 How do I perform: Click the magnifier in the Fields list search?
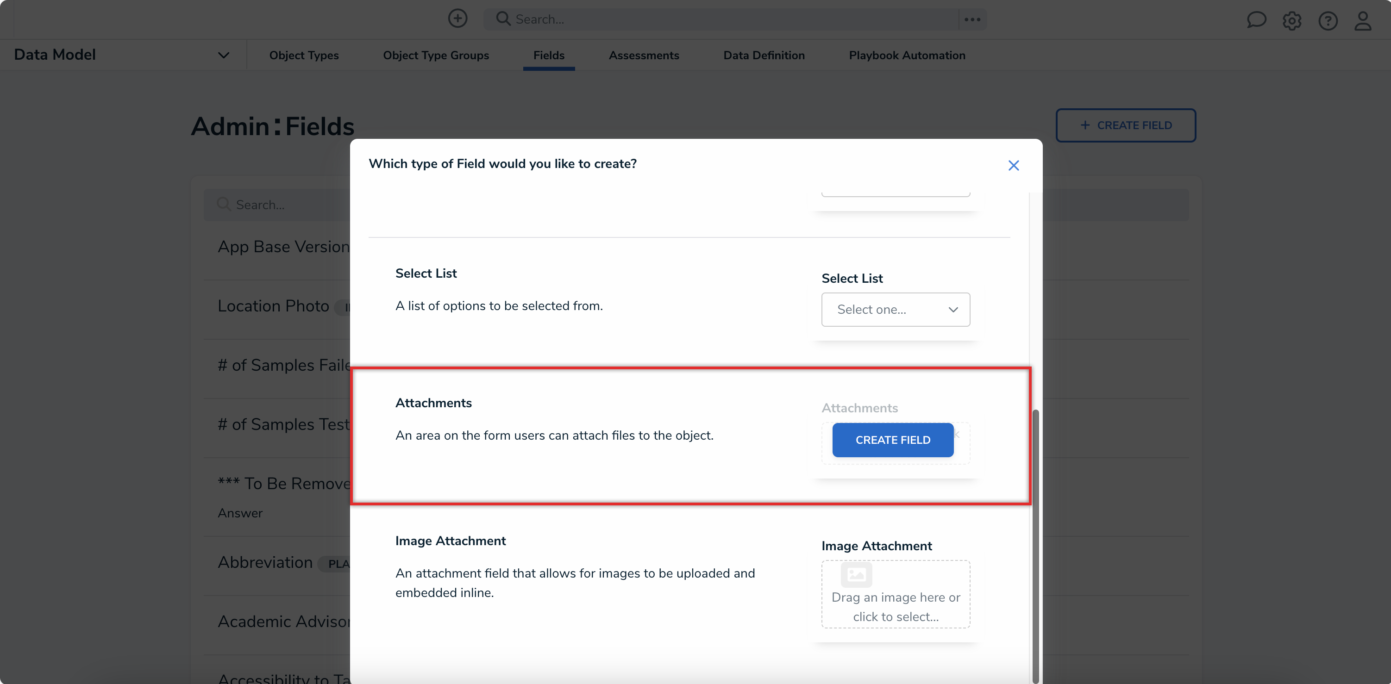coord(224,204)
